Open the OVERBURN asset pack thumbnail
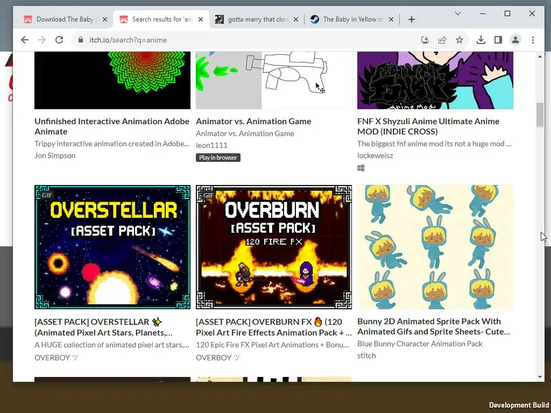The image size is (551, 413). tap(274, 247)
